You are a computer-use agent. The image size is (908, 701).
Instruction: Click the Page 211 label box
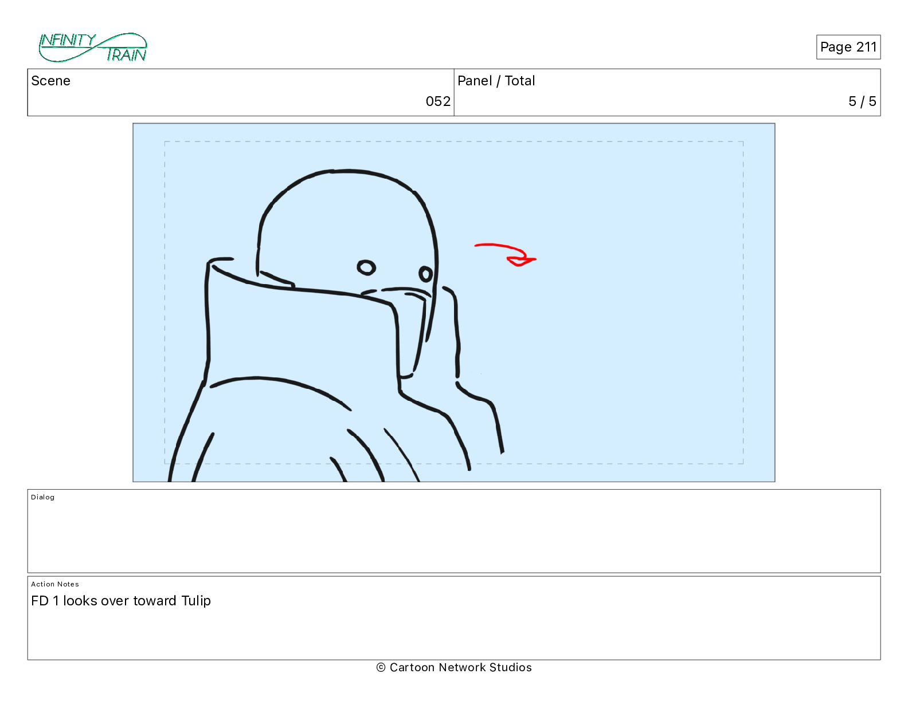click(x=848, y=47)
